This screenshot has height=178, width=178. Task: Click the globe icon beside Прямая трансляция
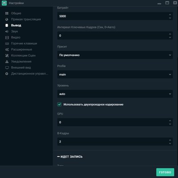7,19
